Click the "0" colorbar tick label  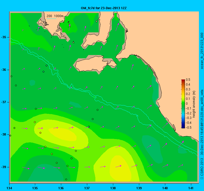187,104
